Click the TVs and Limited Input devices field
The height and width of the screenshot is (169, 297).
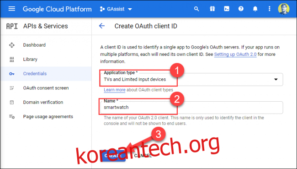pos(191,79)
